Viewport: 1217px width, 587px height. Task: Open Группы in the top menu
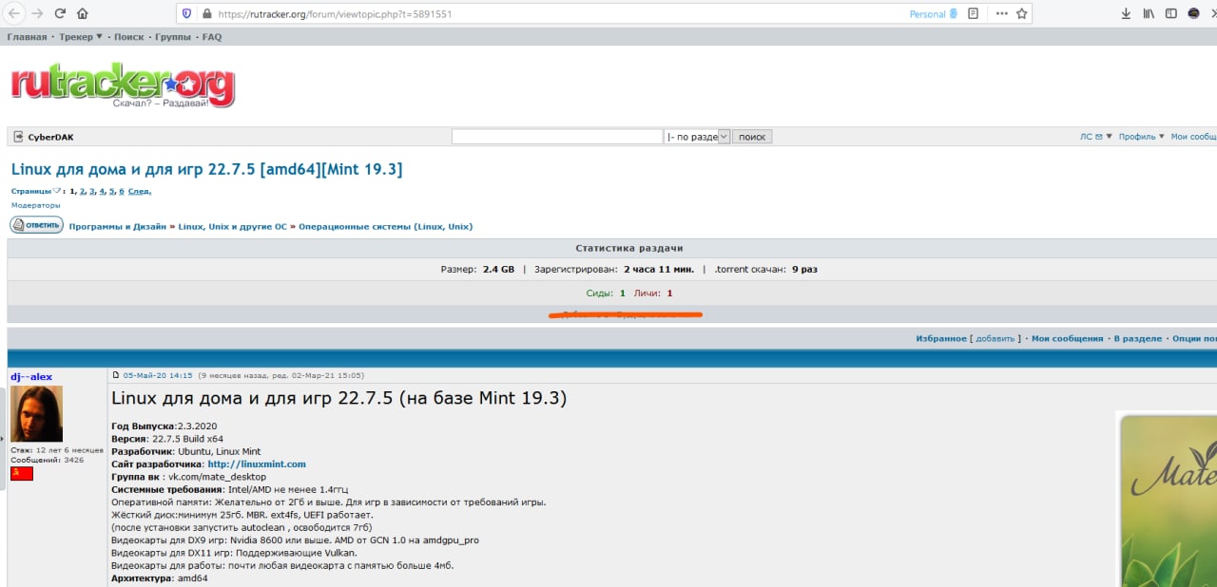click(172, 37)
